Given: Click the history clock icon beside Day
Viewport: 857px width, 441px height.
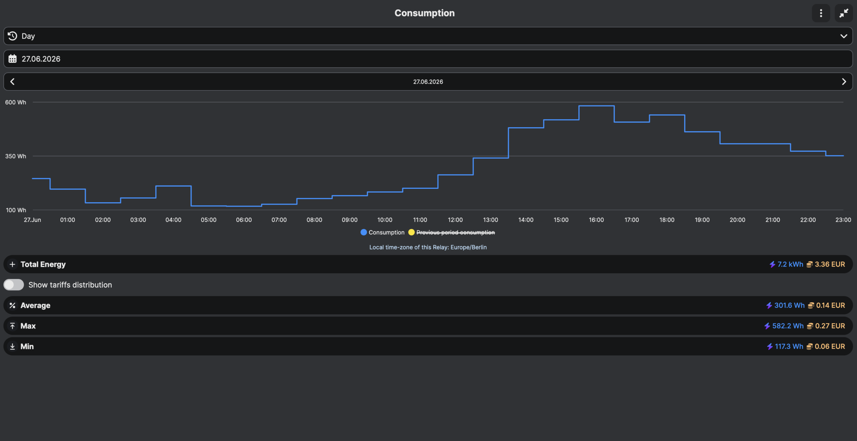Looking at the screenshot, I should click(12, 36).
